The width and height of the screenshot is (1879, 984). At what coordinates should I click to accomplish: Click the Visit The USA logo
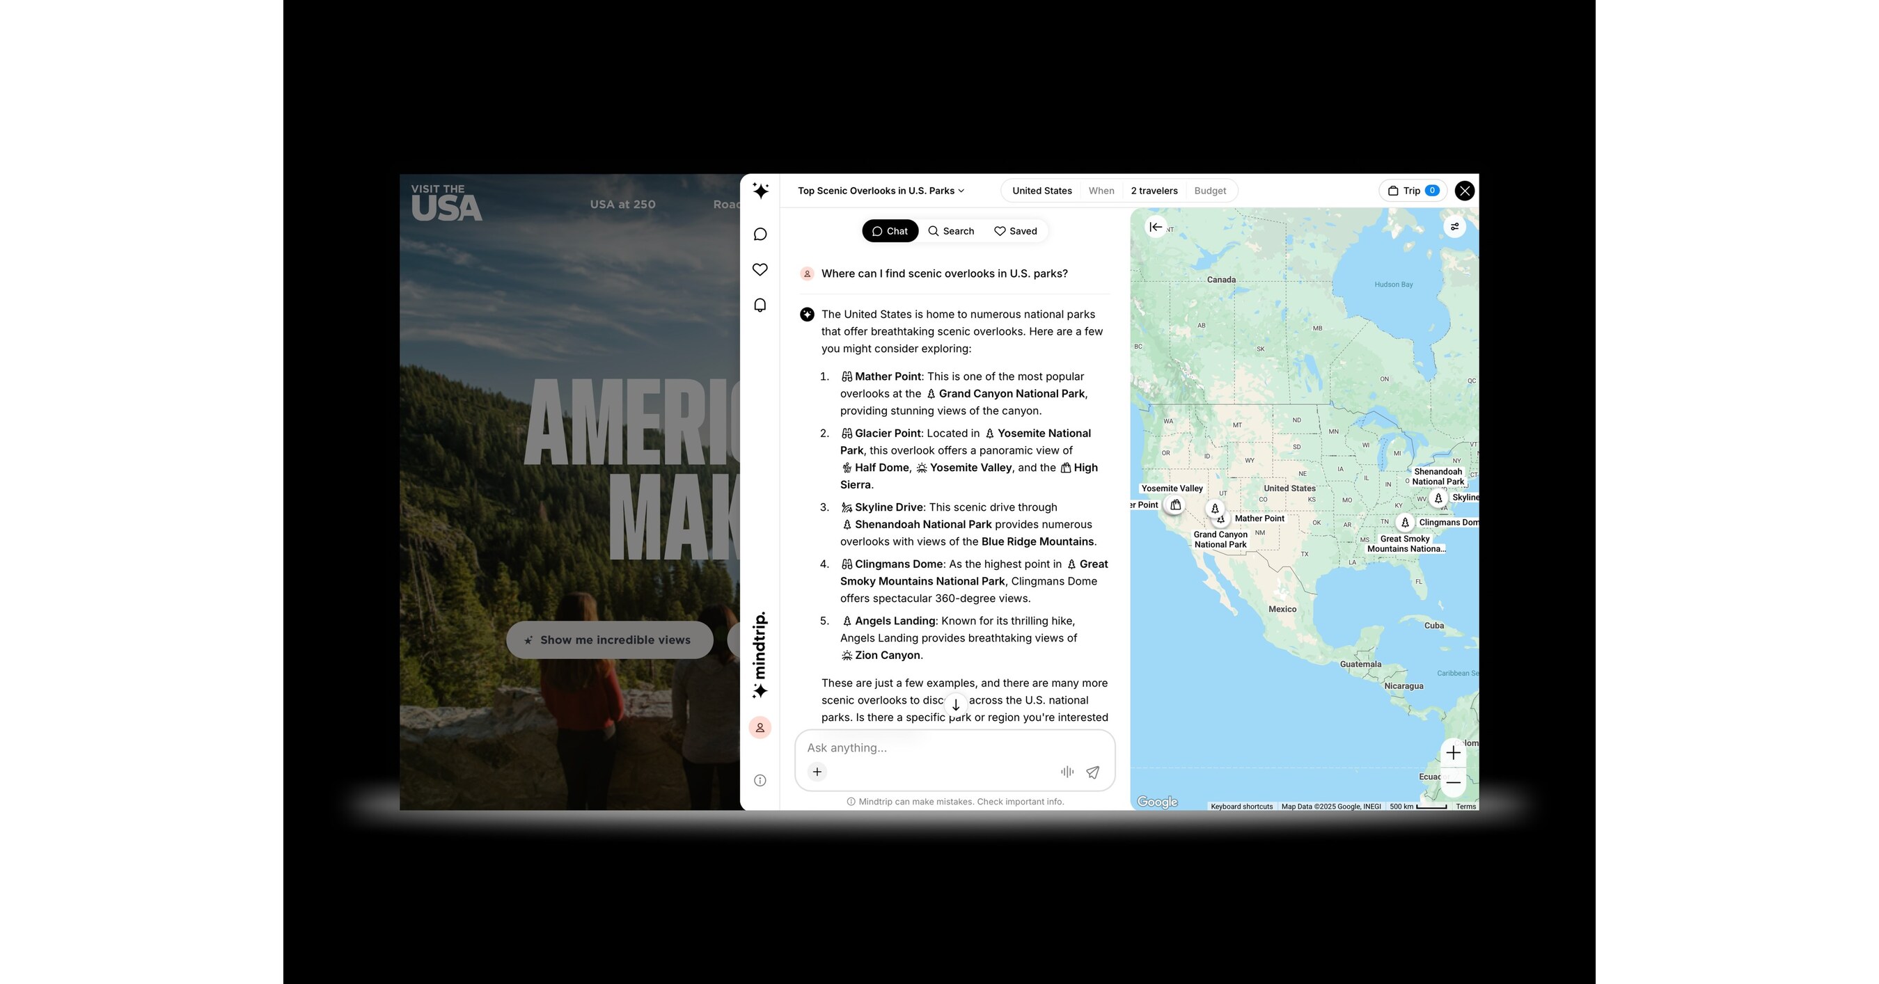coord(446,202)
